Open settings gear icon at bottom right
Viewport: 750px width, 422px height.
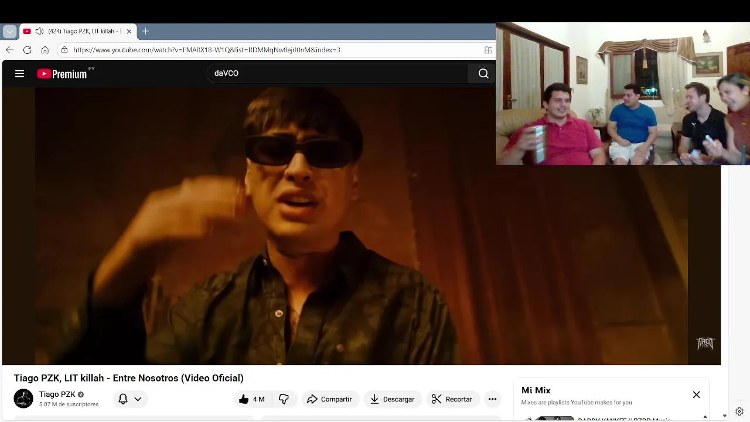pos(739,411)
